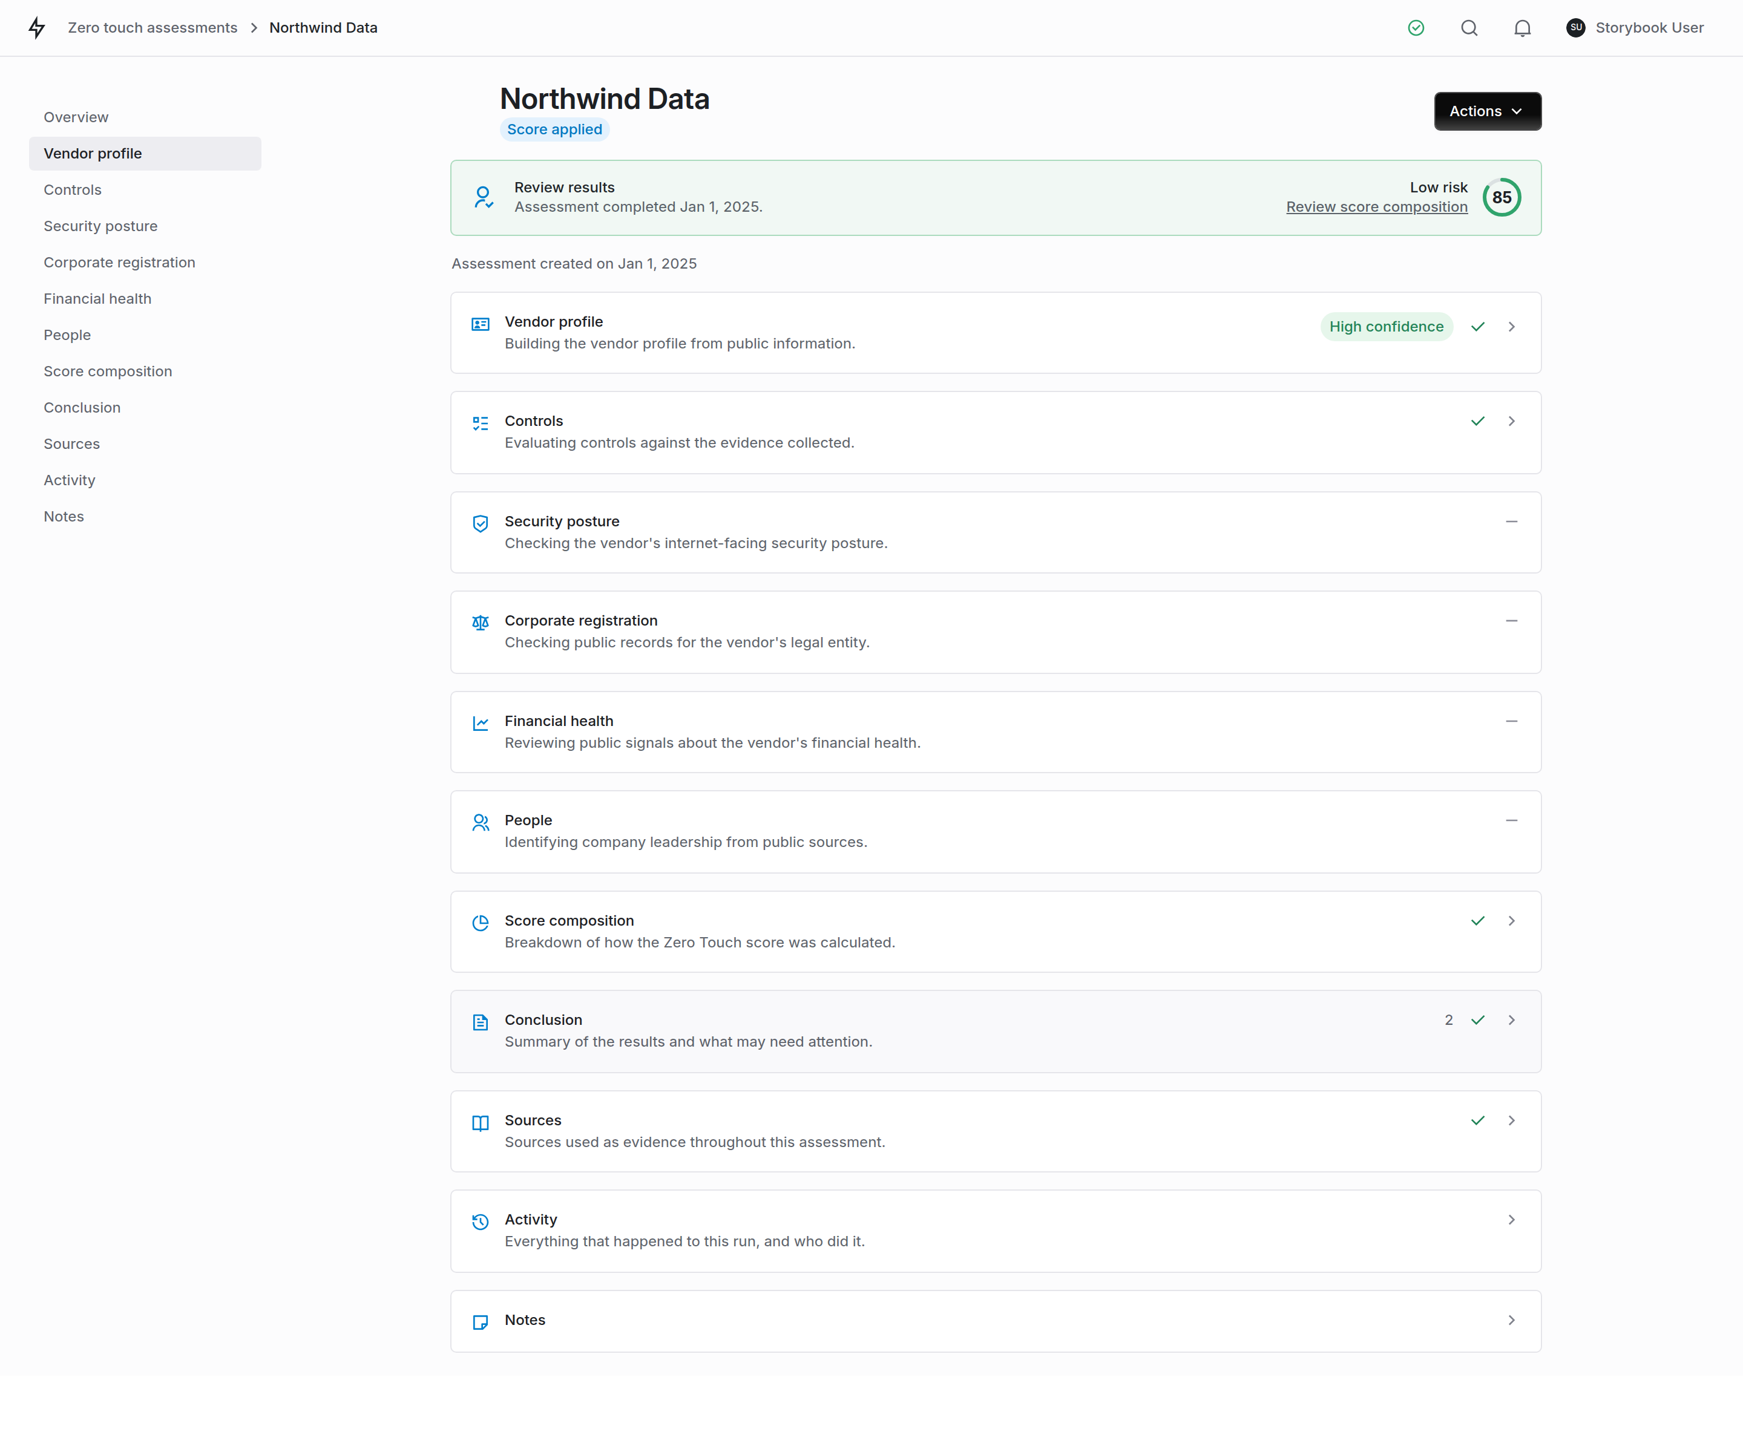The width and height of the screenshot is (1743, 1452).
Task: Click the Financial health dash indicator
Action: [1511, 722]
